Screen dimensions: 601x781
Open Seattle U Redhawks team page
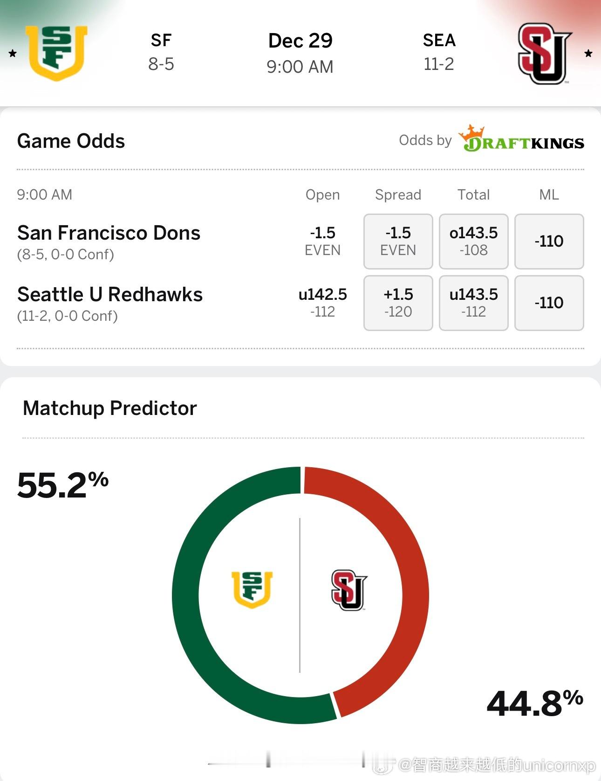[x=110, y=295]
